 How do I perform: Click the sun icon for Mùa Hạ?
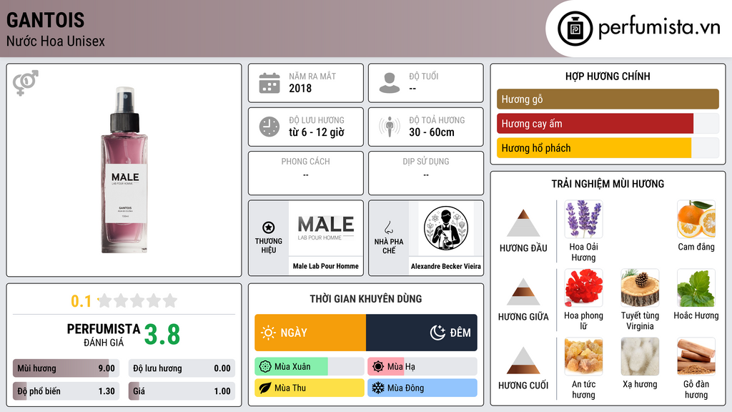tap(378, 367)
